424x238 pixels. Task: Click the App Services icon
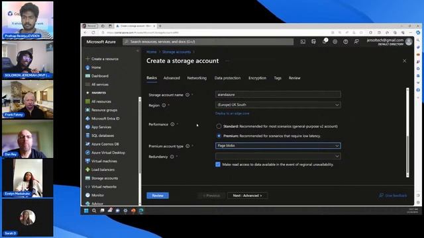pos(87,127)
